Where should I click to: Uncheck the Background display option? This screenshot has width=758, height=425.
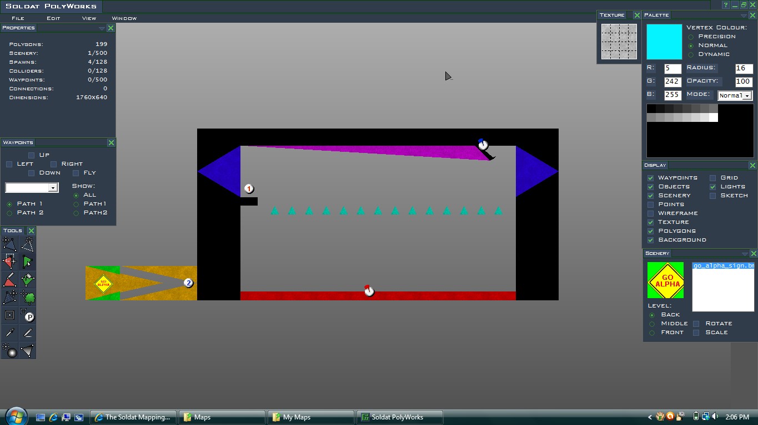point(650,240)
